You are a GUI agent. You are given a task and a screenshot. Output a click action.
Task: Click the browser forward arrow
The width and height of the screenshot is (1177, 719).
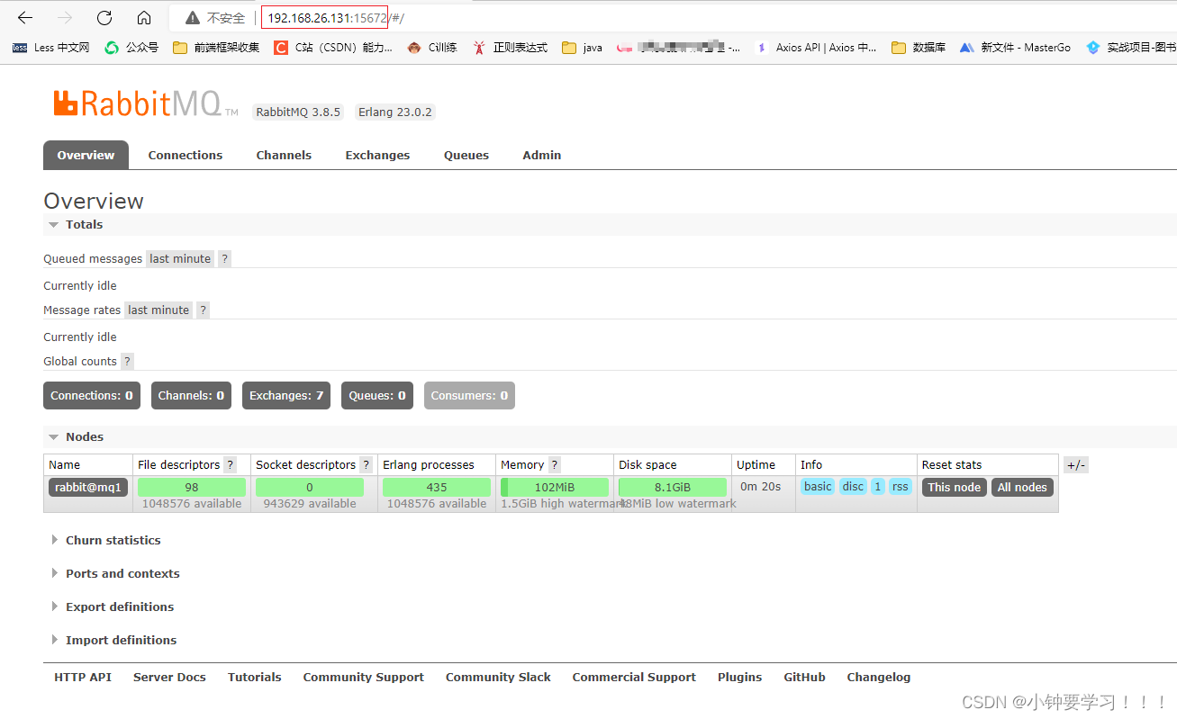(x=64, y=18)
